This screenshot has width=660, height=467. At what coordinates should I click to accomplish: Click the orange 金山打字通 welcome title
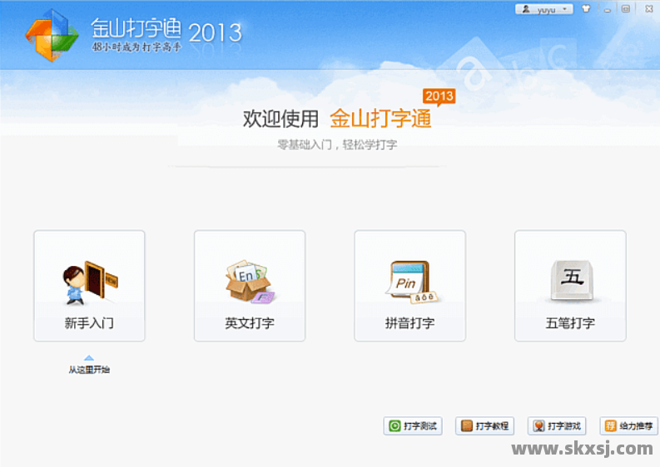pos(380,119)
